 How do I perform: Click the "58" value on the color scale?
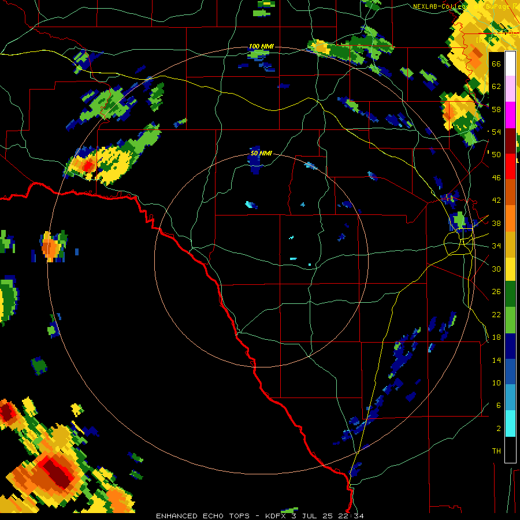click(496, 109)
